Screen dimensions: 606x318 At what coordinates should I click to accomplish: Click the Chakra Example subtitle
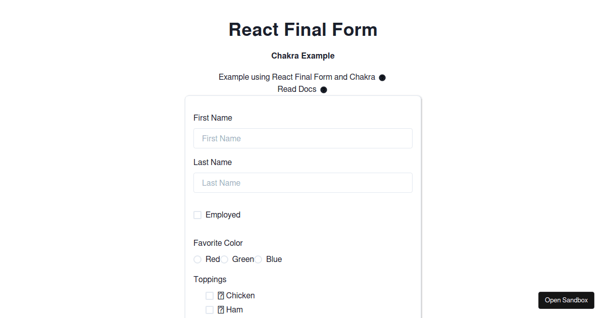303,56
